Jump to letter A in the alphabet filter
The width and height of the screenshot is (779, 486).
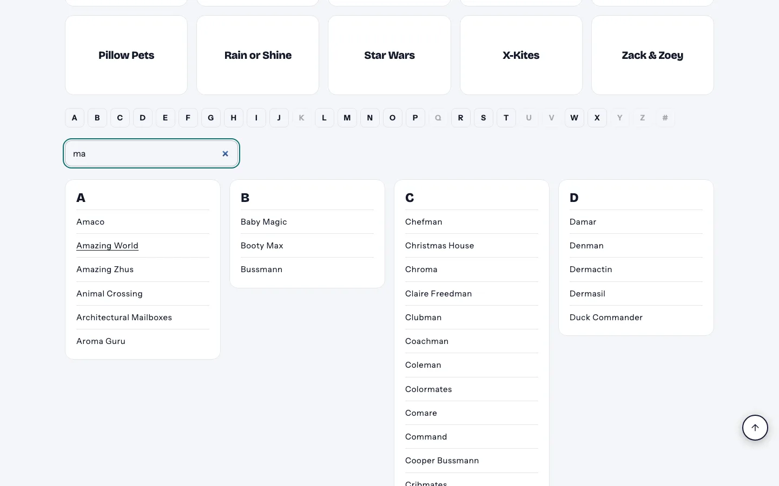[75, 118]
